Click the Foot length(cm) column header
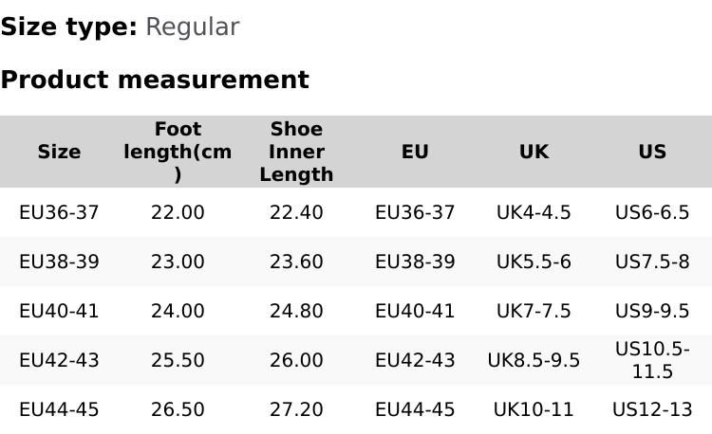The height and width of the screenshot is (434, 712). 178,152
